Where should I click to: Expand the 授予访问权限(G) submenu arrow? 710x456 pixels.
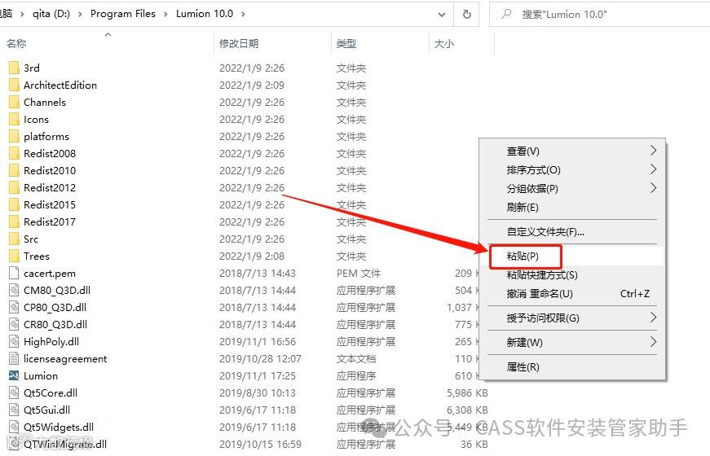[x=653, y=317]
